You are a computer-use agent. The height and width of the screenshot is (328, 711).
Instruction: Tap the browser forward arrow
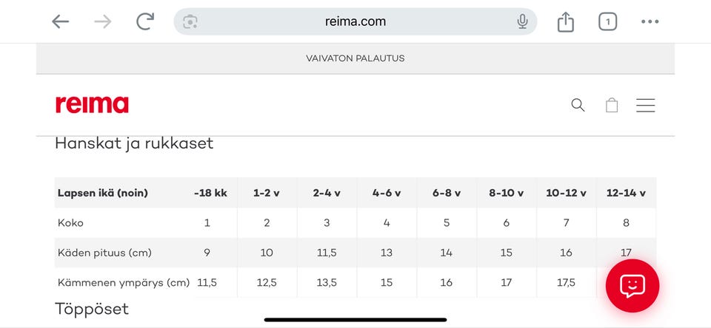tap(103, 21)
